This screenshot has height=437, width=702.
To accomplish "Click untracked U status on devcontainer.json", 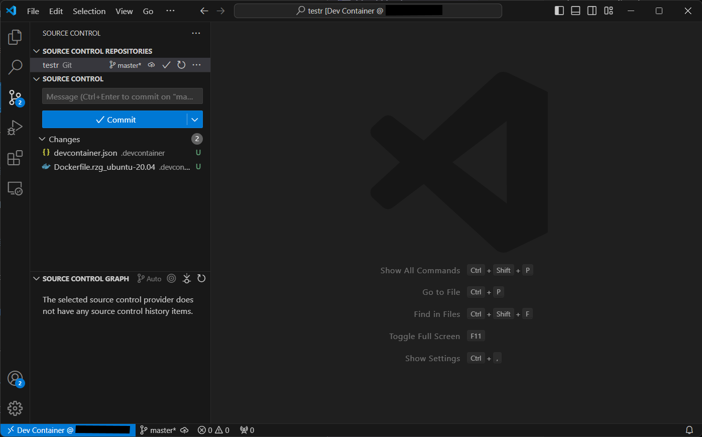I will pyautogui.click(x=198, y=153).
